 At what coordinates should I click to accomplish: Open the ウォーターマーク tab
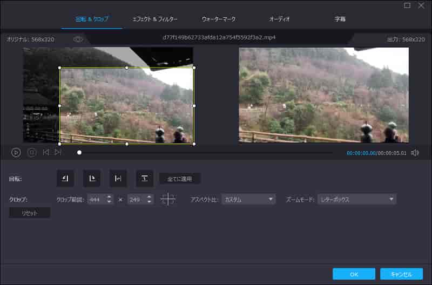[x=219, y=19]
